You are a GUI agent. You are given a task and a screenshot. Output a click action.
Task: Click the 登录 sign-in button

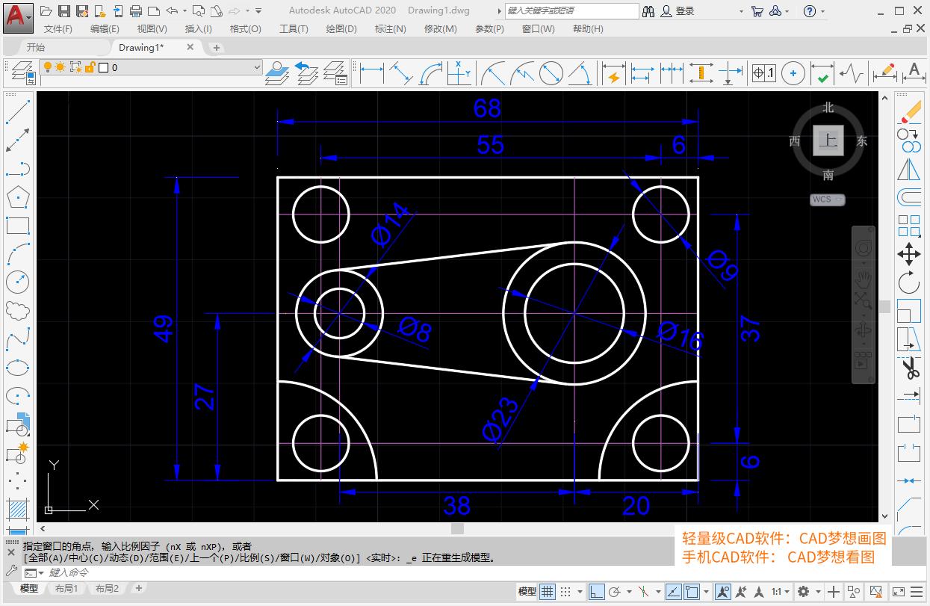(x=683, y=10)
